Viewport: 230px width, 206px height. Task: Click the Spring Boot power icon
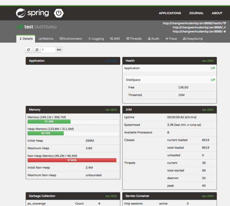[x=59, y=13]
